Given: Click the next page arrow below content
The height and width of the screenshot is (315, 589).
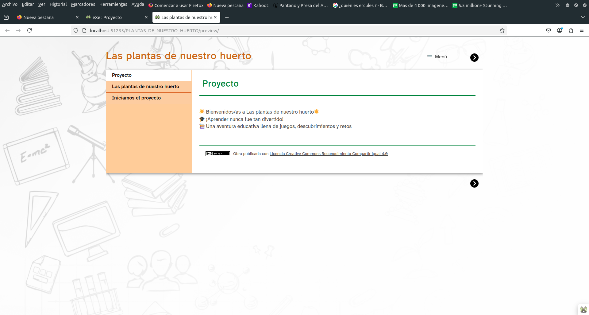Looking at the screenshot, I should tap(474, 184).
